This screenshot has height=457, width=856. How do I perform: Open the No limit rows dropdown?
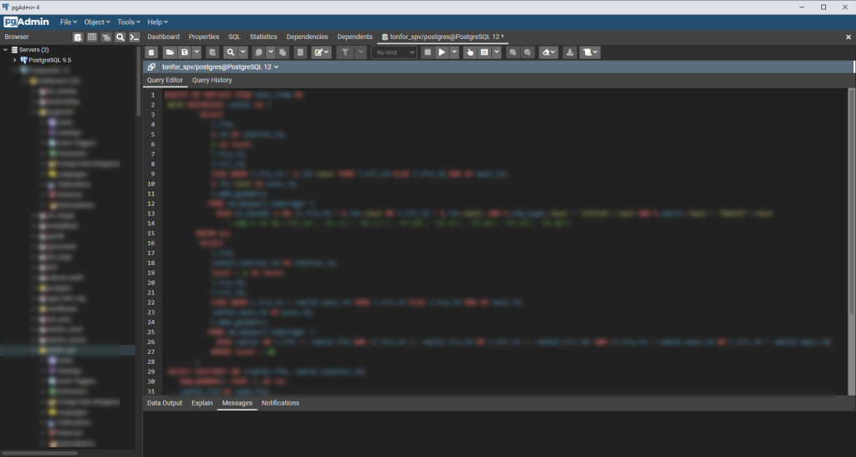(x=394, y=52)
